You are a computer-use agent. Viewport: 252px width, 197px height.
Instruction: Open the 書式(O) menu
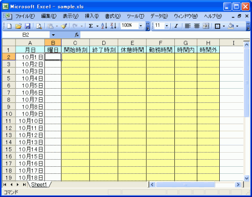click(x=113, y=16)
